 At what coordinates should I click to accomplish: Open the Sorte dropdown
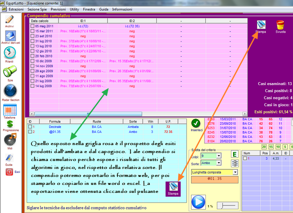pos(219,163)
